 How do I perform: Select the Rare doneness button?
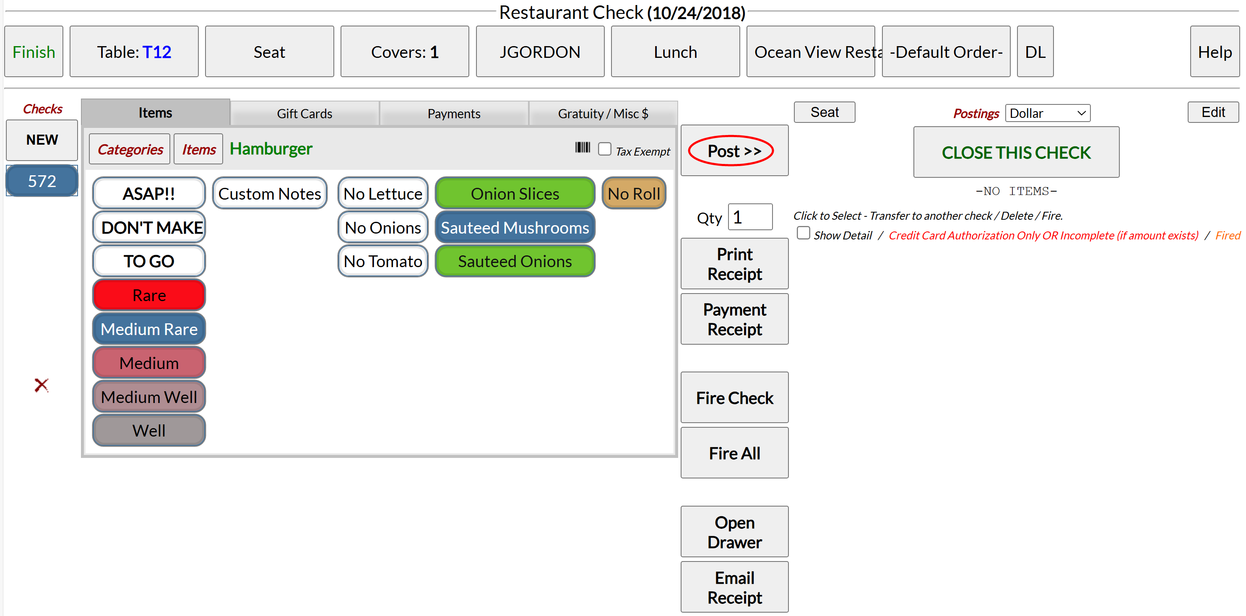149,295
